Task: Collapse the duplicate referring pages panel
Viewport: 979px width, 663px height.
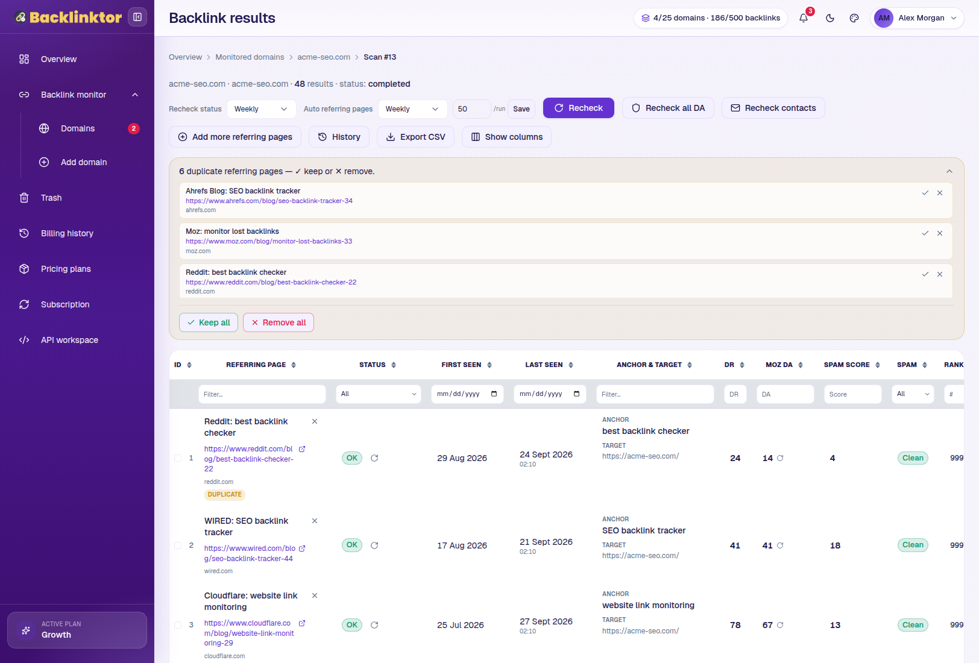Action: point(949,171)
